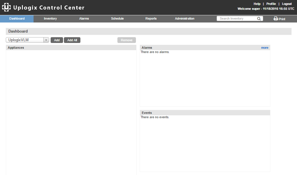Open the Administration tab
This screenshot has height=175, width=297.
185,19
